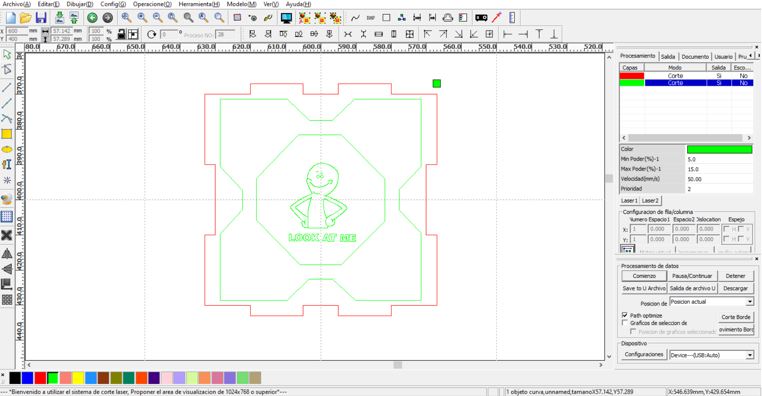Click the rotation angle input field
This screenshot has width=762, height=396.
pos(169,35)
